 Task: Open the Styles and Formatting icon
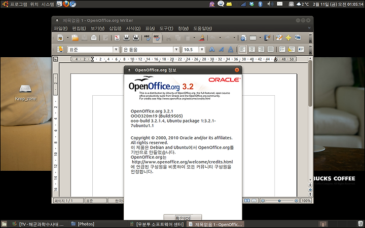click(x=60, y=49)
